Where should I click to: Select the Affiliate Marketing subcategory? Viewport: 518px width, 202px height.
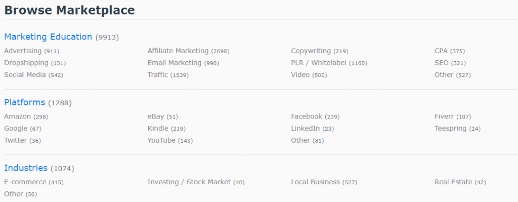(178, 51)
